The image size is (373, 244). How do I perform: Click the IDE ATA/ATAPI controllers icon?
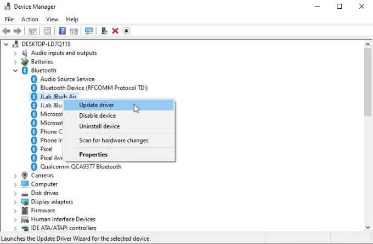(x=25, y=228)
